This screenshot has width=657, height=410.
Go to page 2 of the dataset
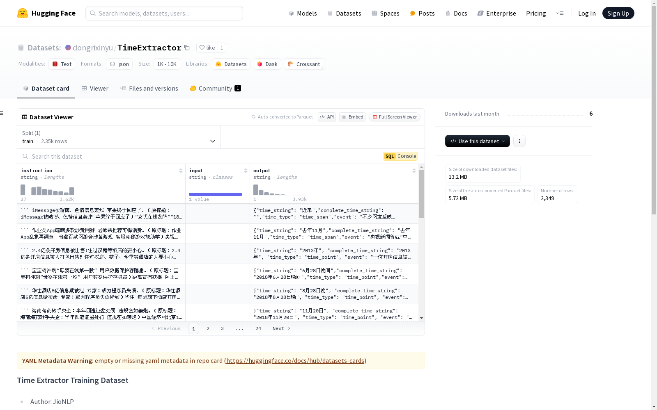[208, 328]
